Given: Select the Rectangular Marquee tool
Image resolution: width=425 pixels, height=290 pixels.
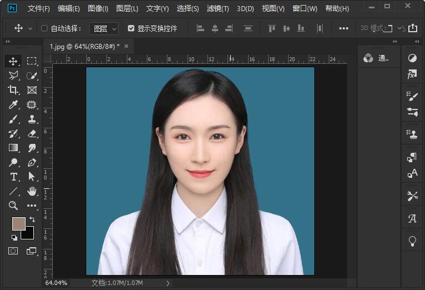Looking at the screenshot, I should (32, 61).
